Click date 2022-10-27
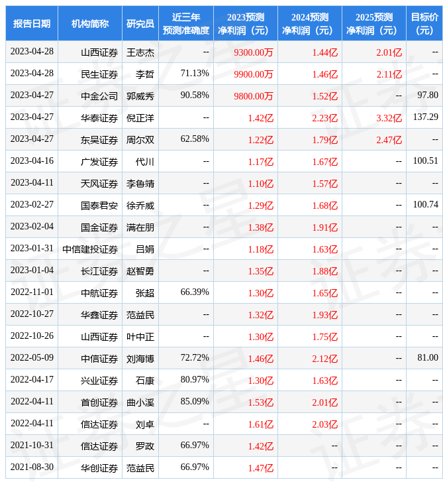 click(32, 314)
